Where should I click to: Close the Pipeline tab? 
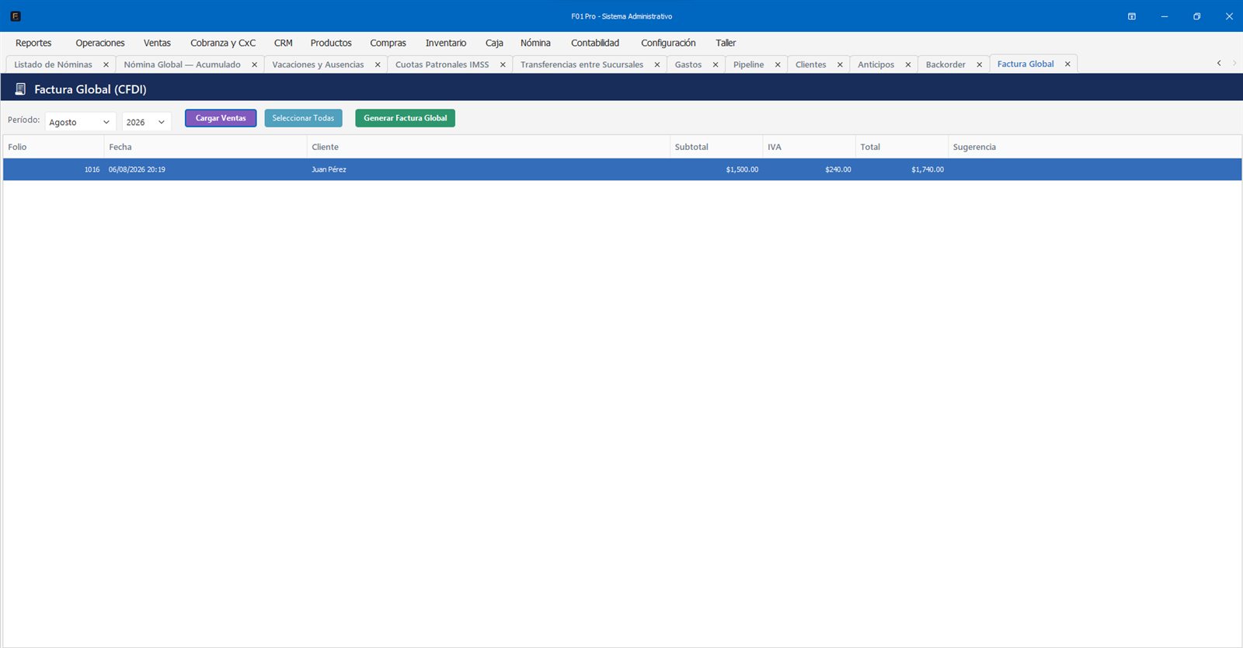coord(778,64)
